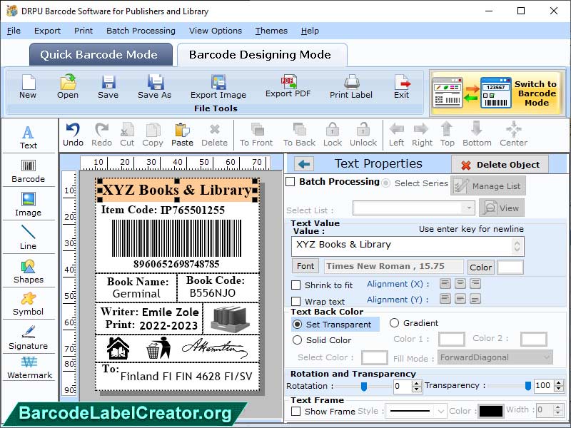Open the Themes menu
571x428 pixels.
271,31
